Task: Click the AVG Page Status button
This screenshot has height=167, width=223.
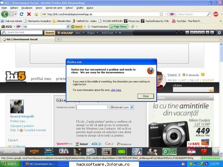Action: (x=119, y=26)
